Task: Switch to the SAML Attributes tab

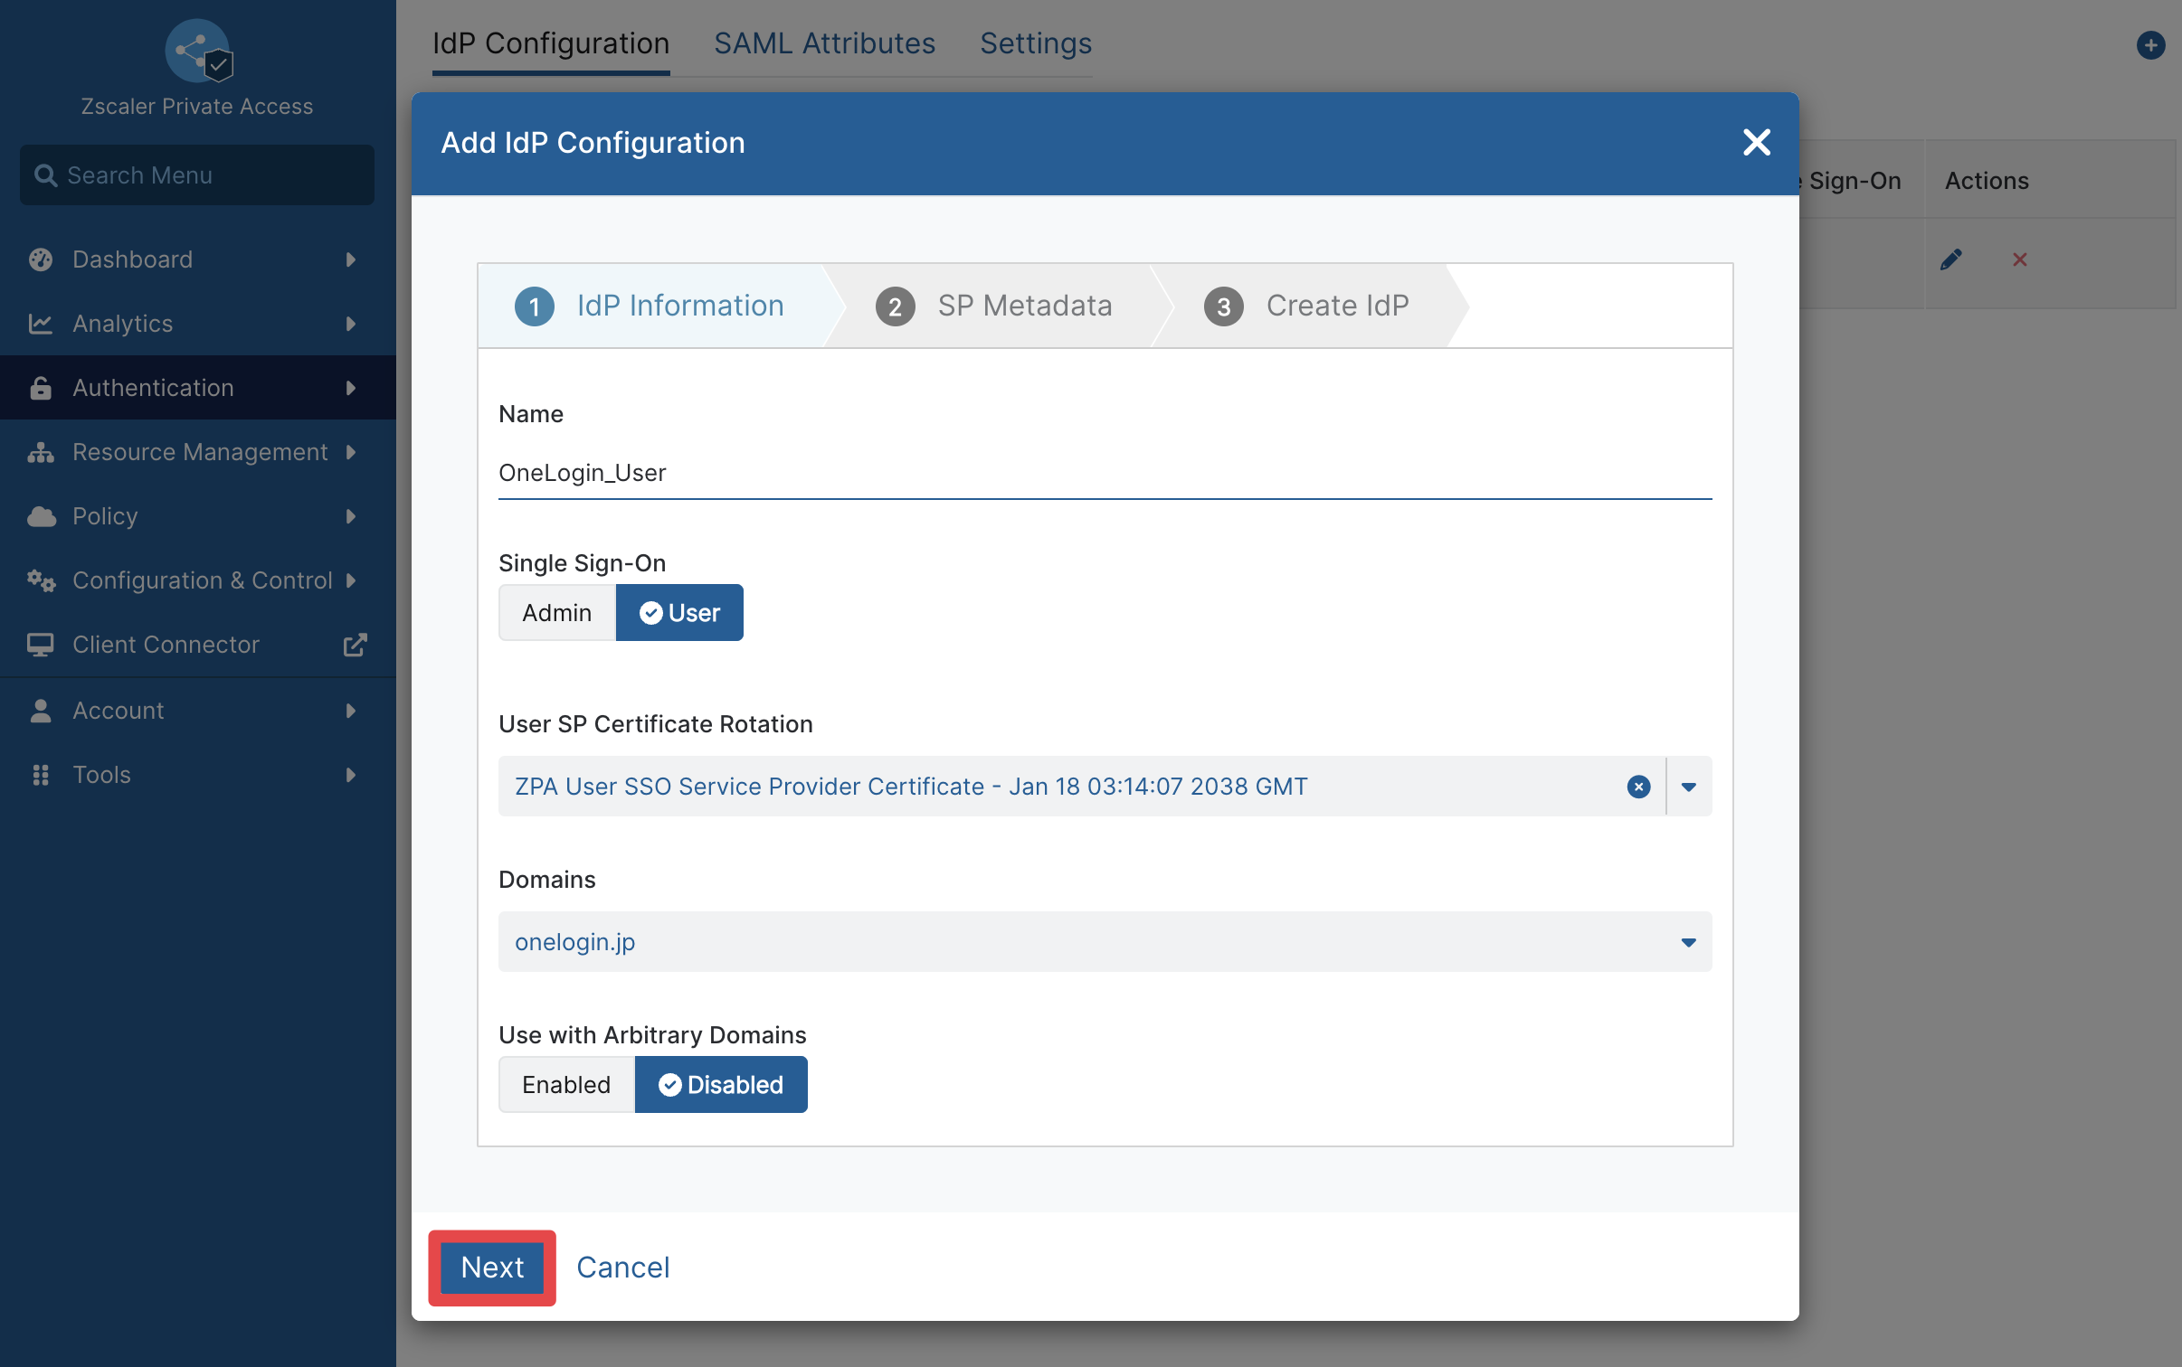Action: (824, 43)
